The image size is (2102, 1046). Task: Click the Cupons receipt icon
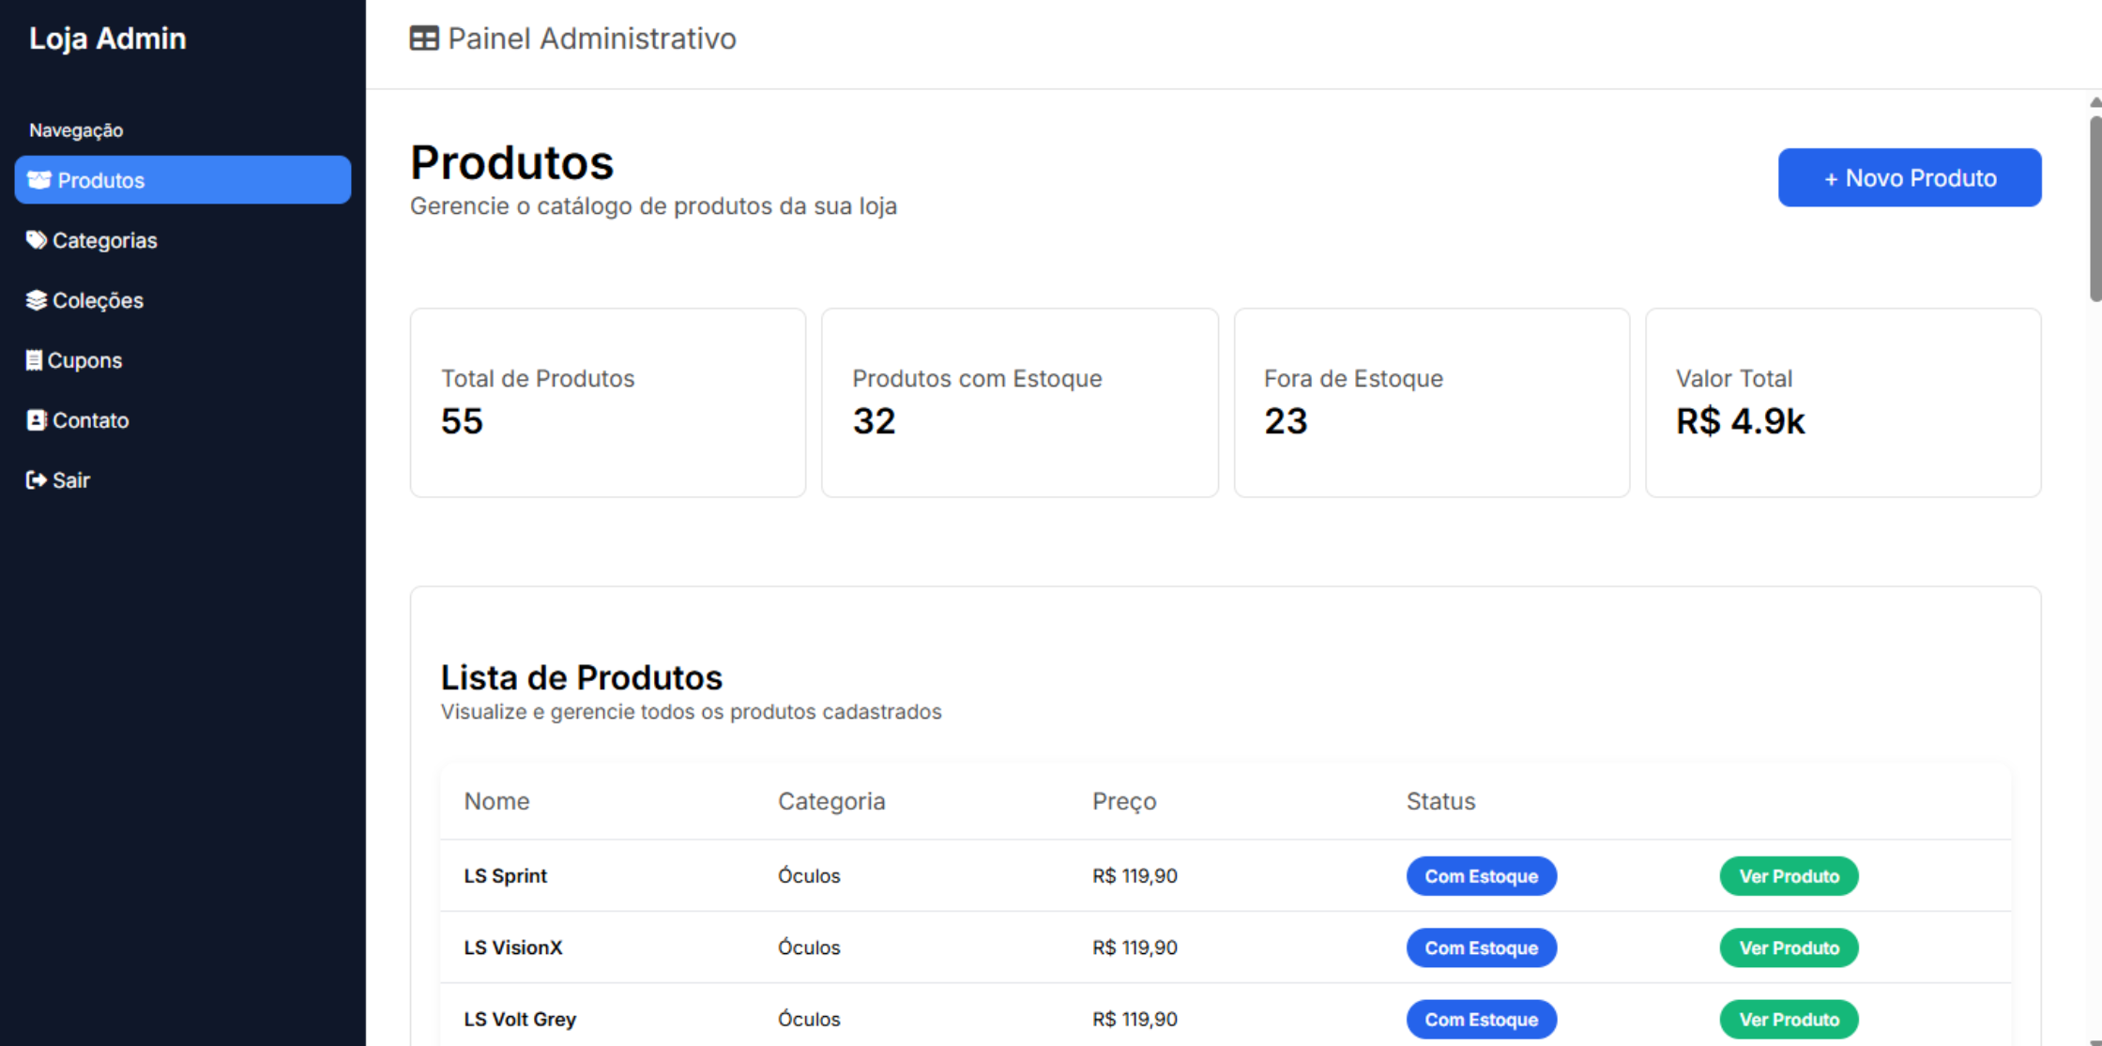pos(34,360)
